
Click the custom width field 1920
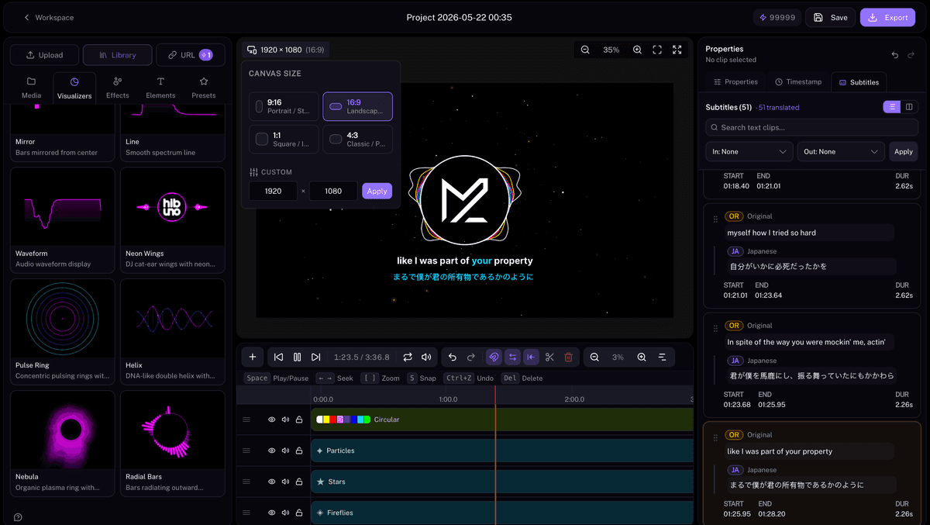click(x=273, y=191)
